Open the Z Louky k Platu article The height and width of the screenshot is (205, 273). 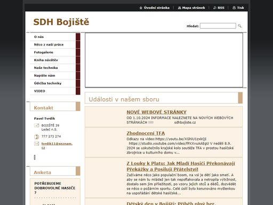(181, 166)
